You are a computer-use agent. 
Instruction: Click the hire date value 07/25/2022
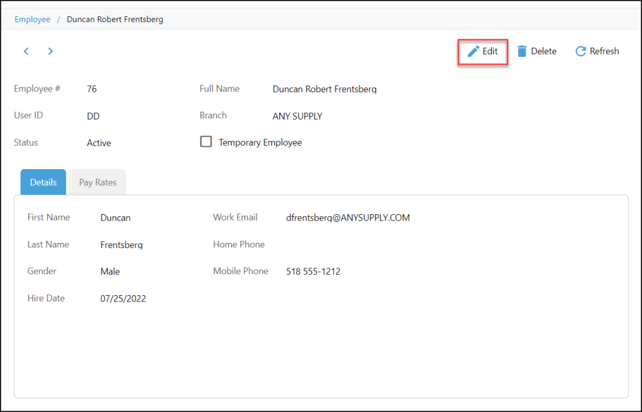(x=123, y=298)
